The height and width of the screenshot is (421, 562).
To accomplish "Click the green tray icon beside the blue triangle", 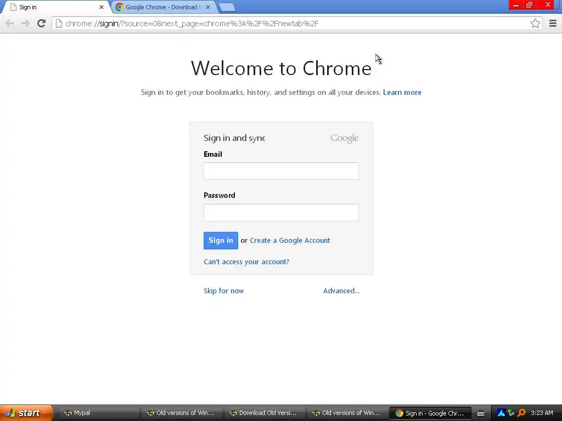I will [x=511, y=413].
